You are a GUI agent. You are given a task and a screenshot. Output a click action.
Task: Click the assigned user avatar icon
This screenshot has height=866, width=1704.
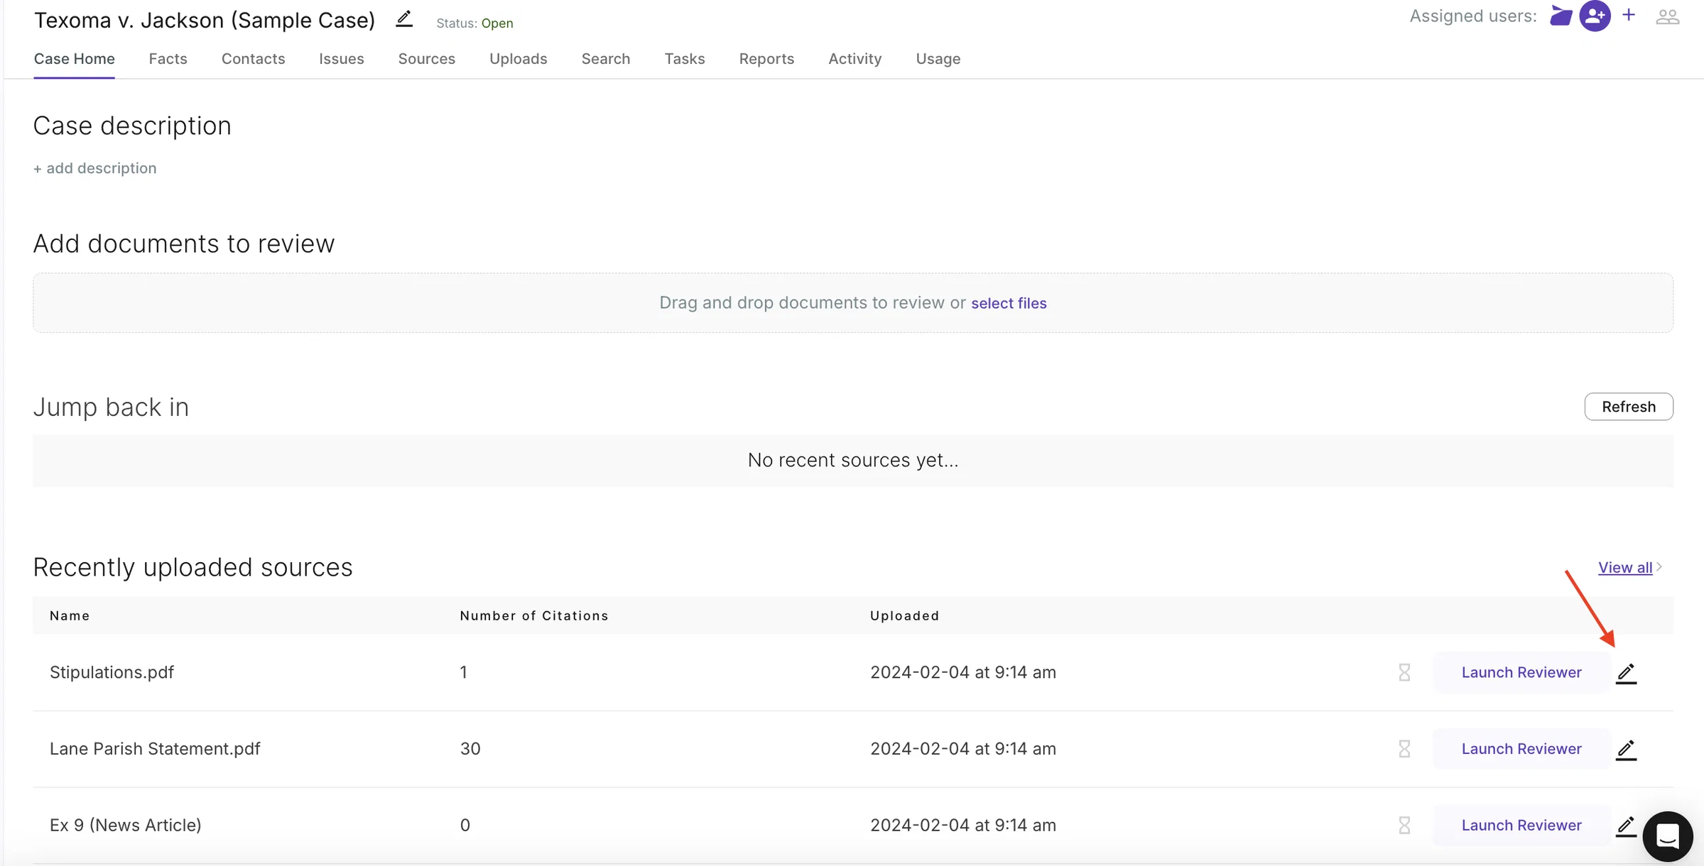pyautogui.click(x=1595, y=16)
